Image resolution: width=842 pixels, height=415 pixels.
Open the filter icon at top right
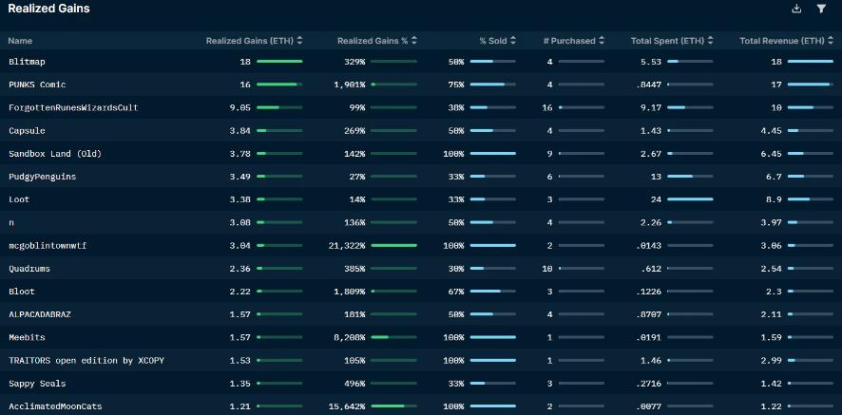[821, 9]
